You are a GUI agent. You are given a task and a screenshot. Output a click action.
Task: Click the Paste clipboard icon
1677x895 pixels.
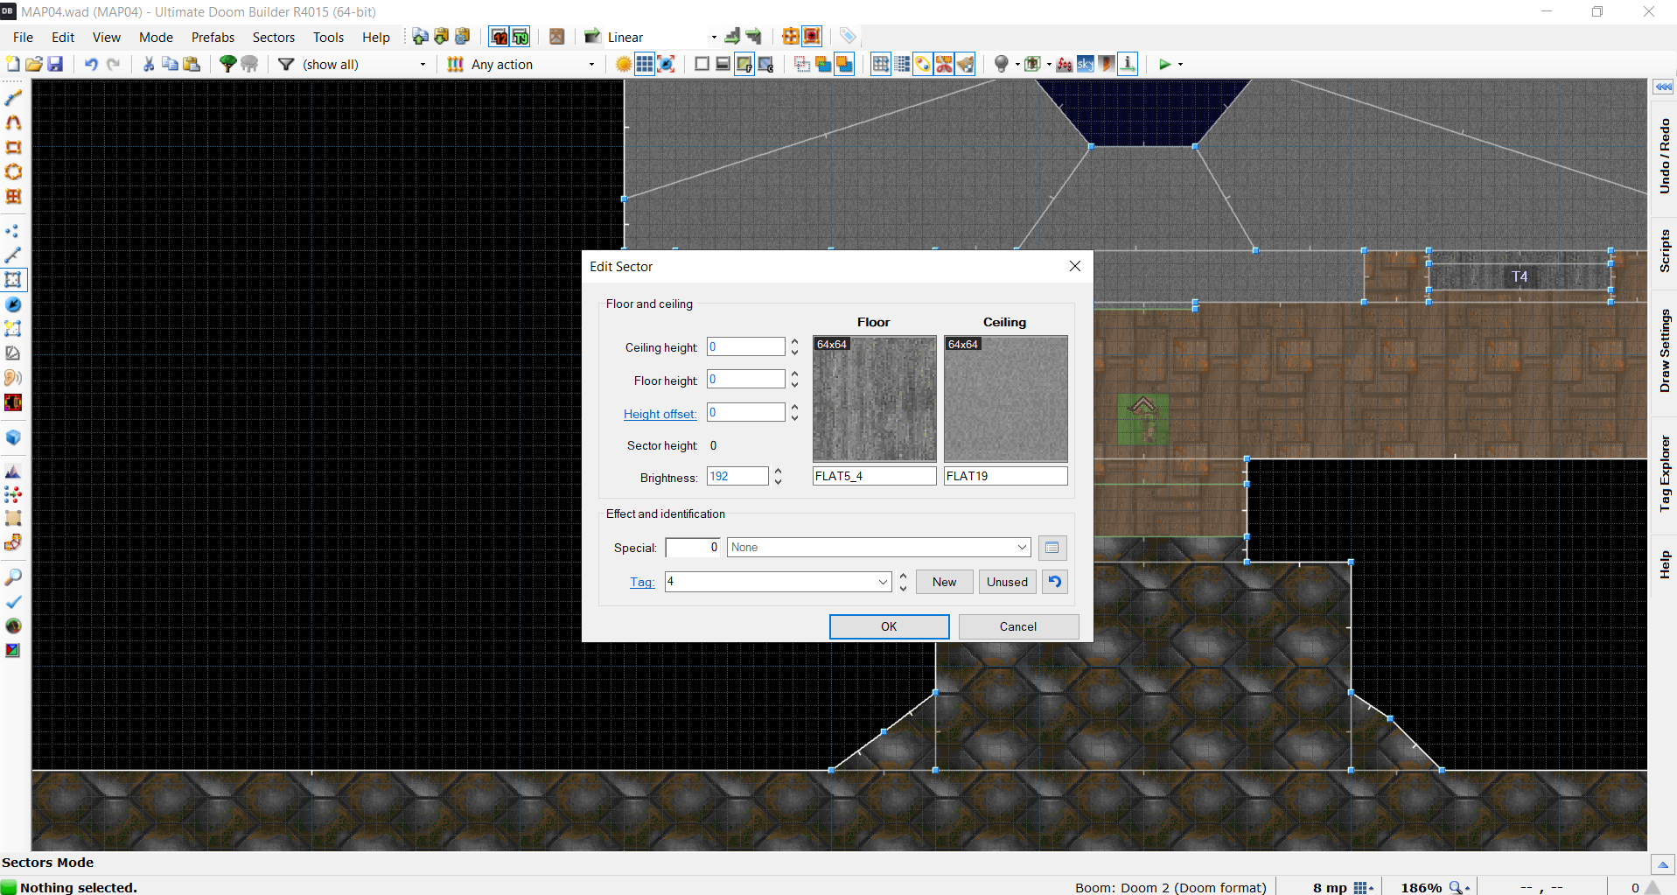tap(192, 64)
